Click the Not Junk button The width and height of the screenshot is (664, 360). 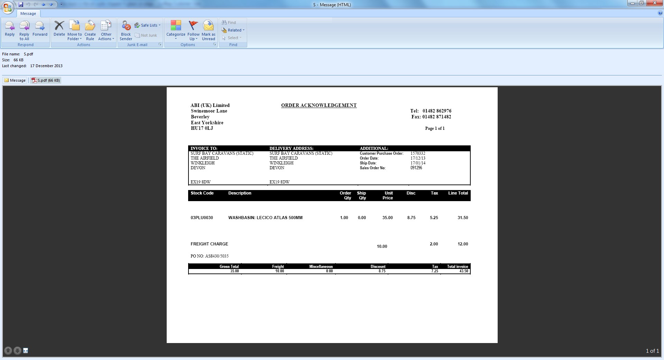146,35
